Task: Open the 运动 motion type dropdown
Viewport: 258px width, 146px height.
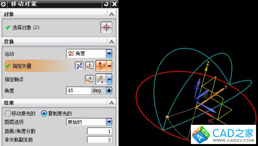Action: pyautogui.click(x=89, y=54)
